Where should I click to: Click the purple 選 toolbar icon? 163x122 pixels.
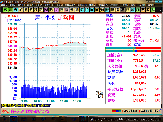tap(46, 10)
